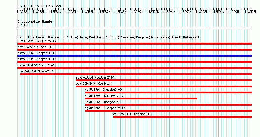Screen dimensions: 260x137
Task: Click the dgv4838n100 (Coe2014) red bar
Action: point(134,68)
